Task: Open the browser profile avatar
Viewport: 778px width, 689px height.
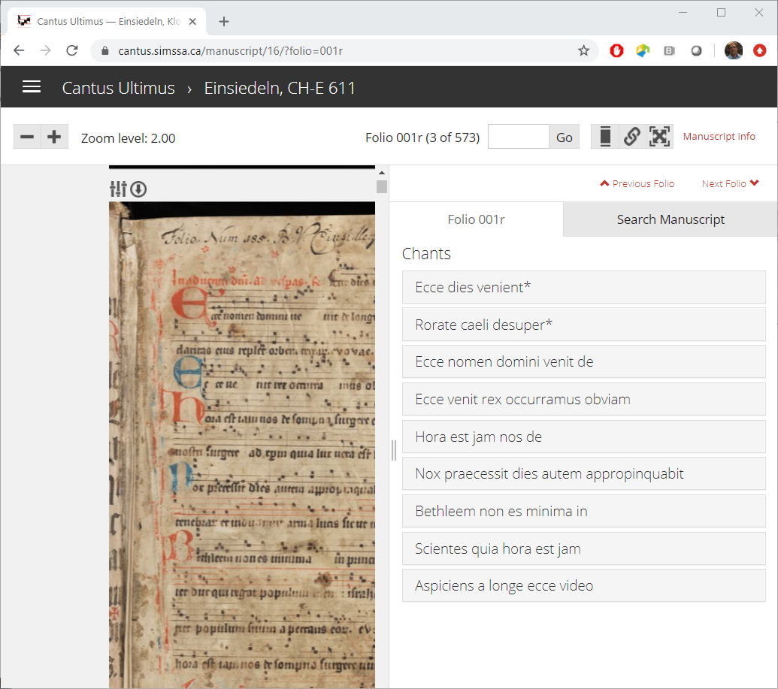Action: coord(734,50)
